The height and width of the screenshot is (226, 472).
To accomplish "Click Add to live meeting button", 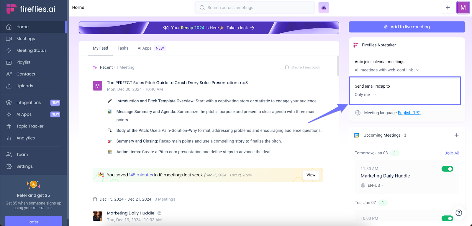I will [407, 27].
